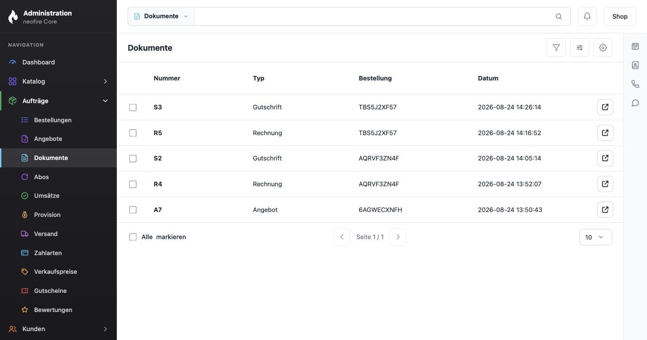The width and height of the screenshot is (647, 340).
Task: Open the contacts book icon in right sidebar
Action: tap(635, 65)
